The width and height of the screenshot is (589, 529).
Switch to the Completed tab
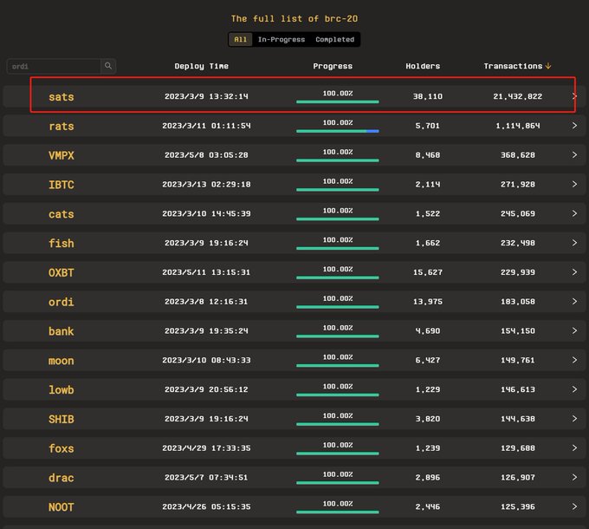point(334,40)
